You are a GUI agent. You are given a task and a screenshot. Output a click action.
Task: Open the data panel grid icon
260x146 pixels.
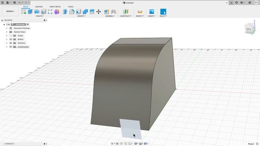coord(2,2)
